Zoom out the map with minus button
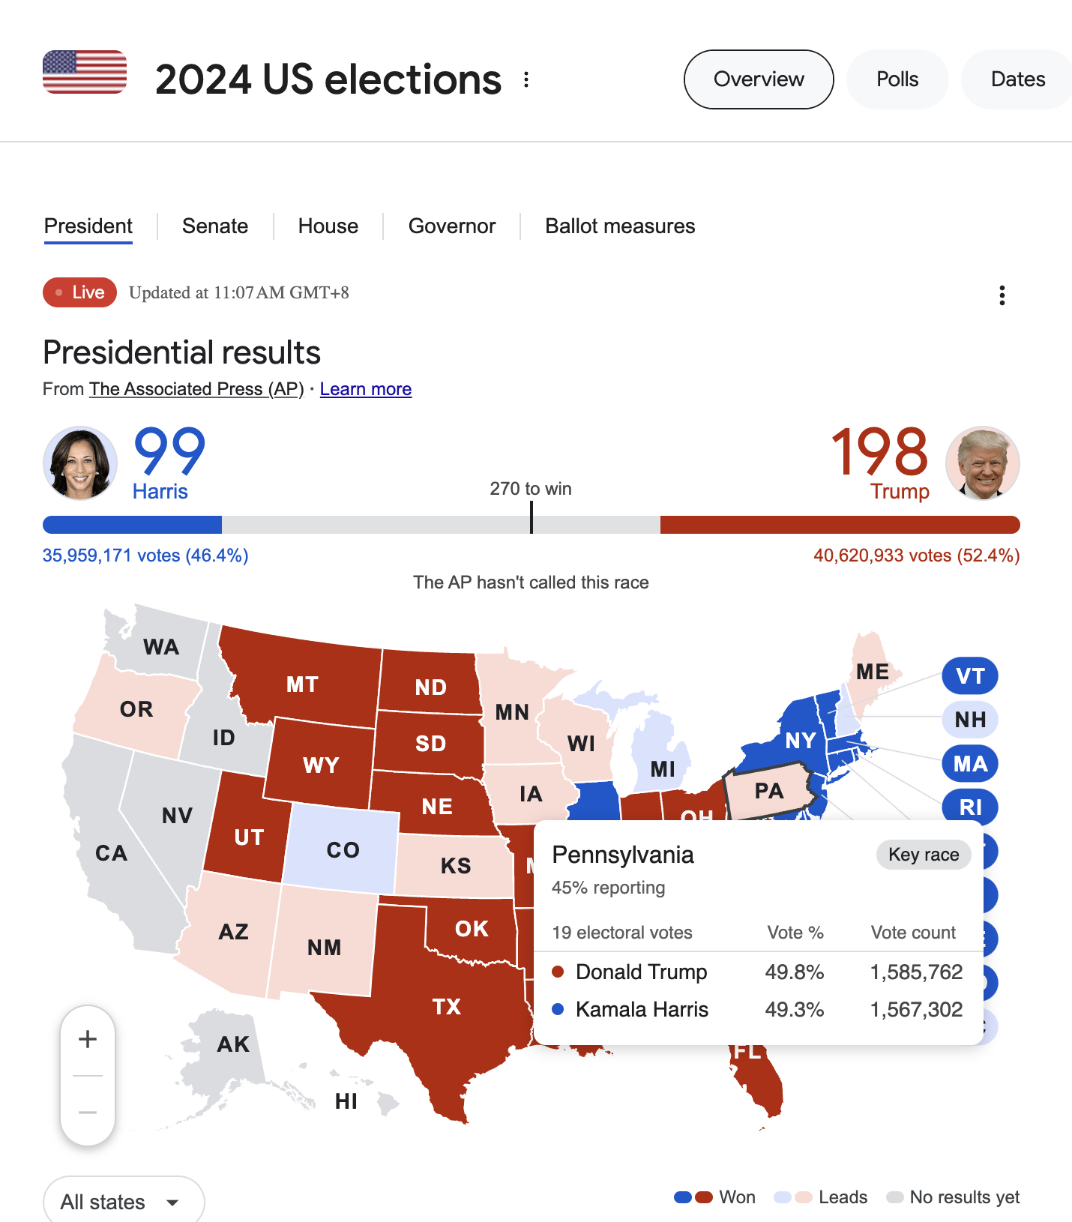This screenshot has height=1222, width=1072. 88,1113
